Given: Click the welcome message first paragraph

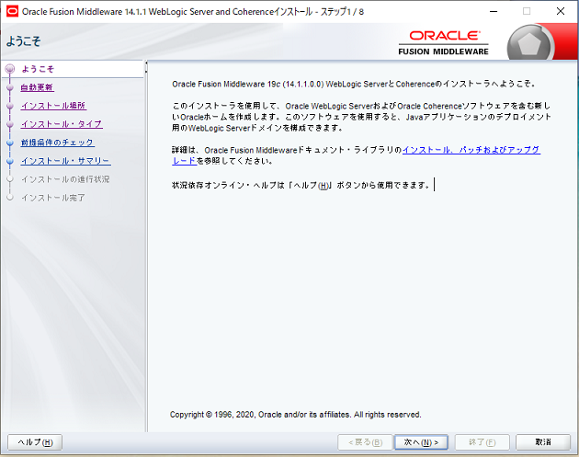Looking at the screenshot, I should 354,84.
